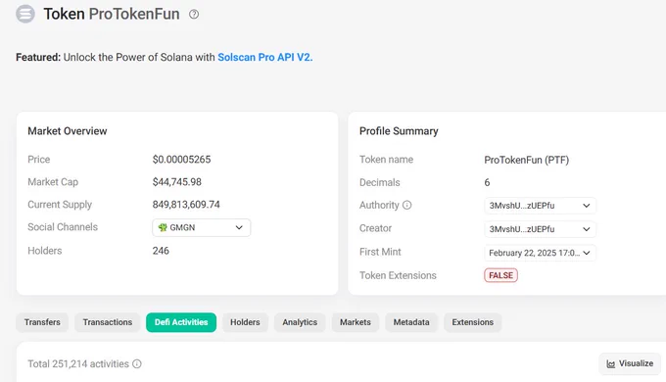
Task: Click the Market Overview heading
Action: (x=68, y=131)
